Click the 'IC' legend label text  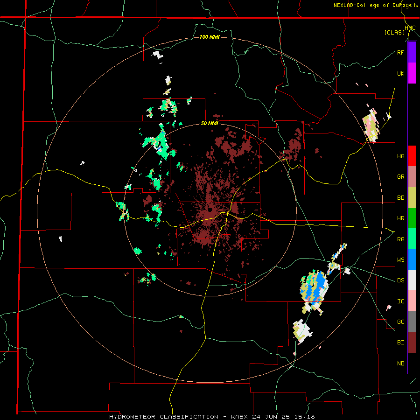click(400, 301)
